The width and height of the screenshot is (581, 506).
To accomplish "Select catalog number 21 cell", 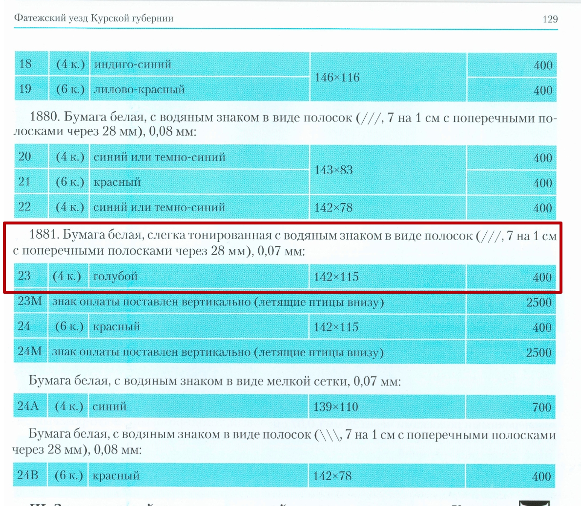I will tap(25, 182).
